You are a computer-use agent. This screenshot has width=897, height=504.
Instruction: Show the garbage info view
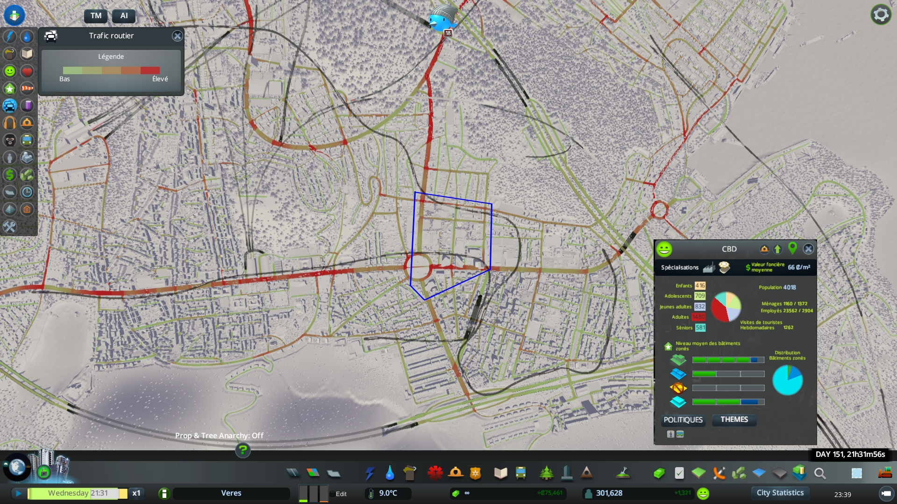point(10,54)
